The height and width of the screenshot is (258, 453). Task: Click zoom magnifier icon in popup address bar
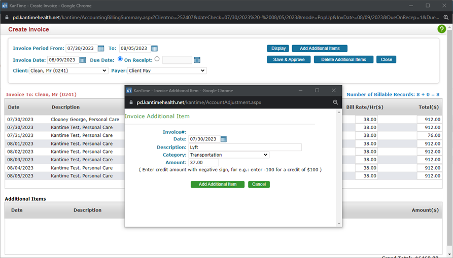(x=335, y=102)
